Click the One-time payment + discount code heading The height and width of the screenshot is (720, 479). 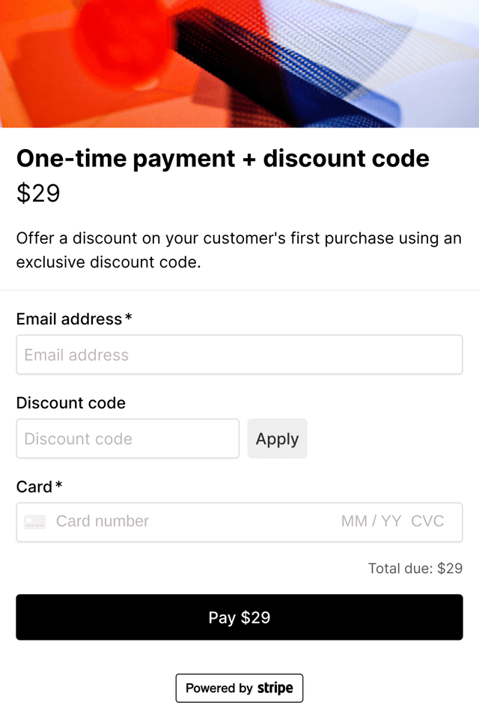click(x=222, y=158)
